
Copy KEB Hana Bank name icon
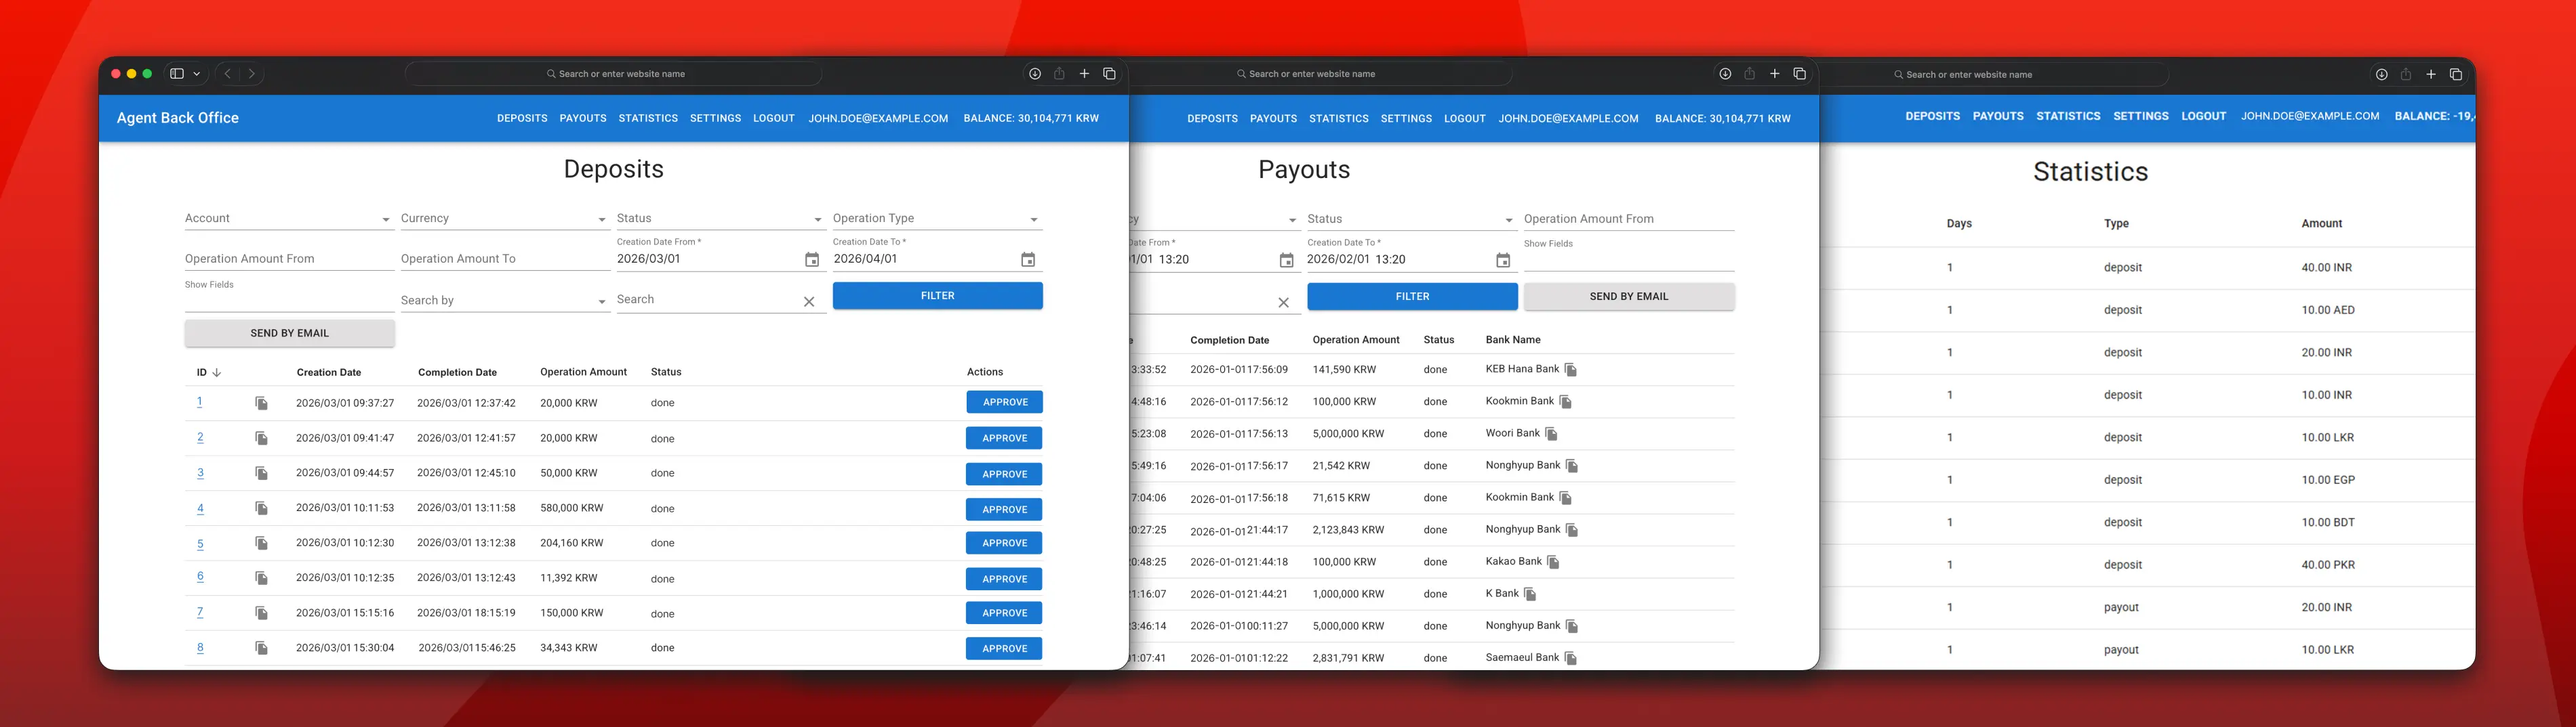[1570, 370]
